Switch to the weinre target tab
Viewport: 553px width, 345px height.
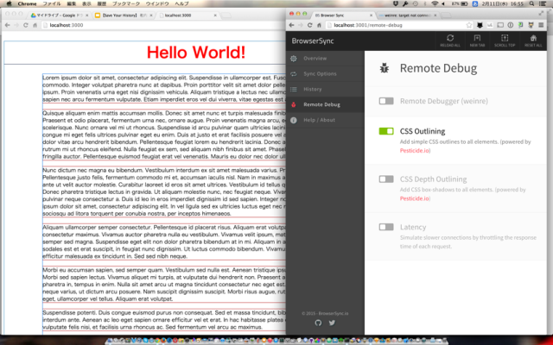point(406,15)
